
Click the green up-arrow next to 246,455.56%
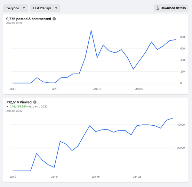[x=8, y=106]
